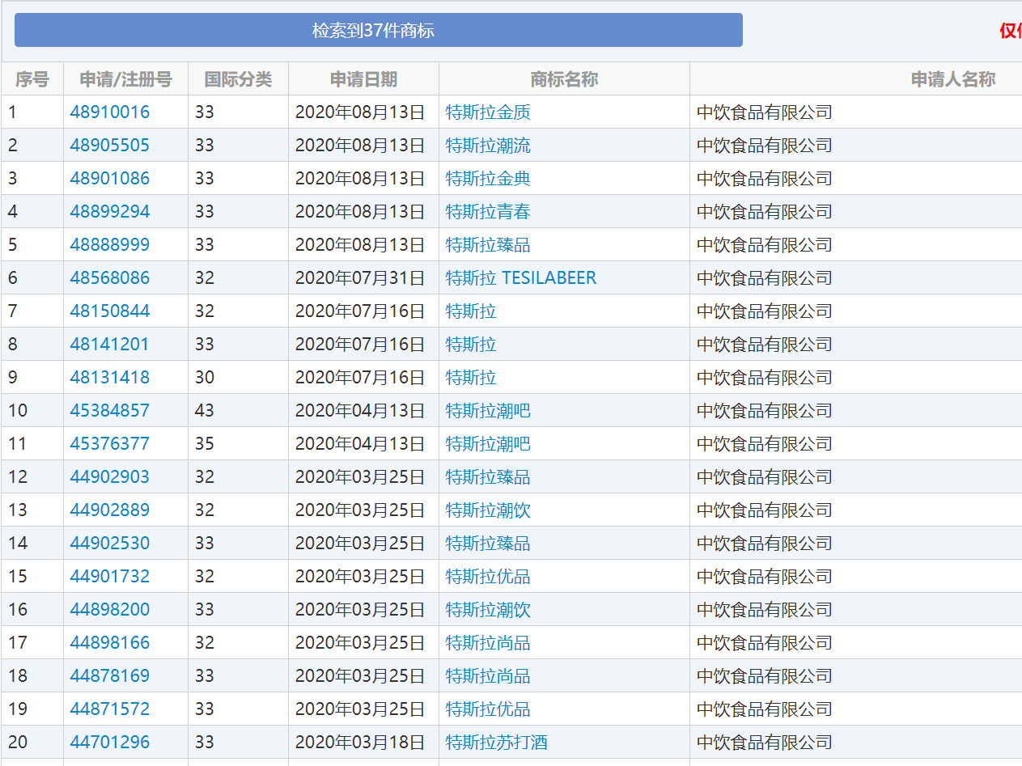The height and width of the screenshot is (766, 1022).
Task: Open 特斯拉潮吧 for application 45384857
Action: pos(488,411)
